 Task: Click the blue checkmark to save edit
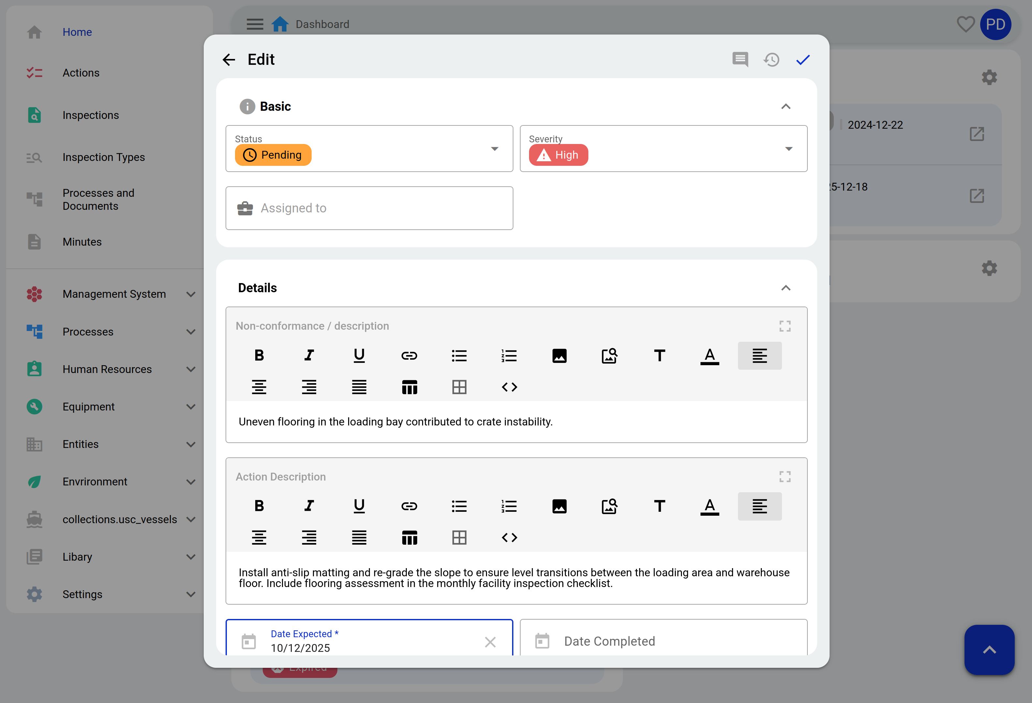pyautogui.click(x=803, y=60)
